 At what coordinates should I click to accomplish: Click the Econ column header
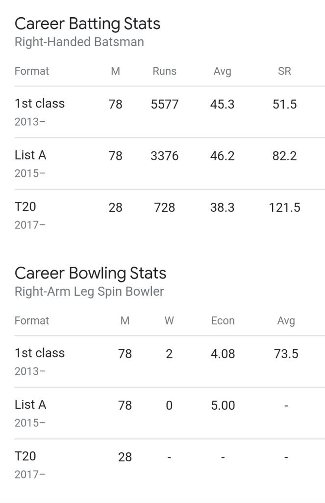[x=223, y=320]
